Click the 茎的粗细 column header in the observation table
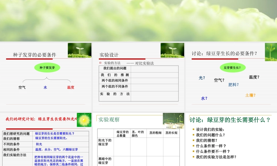 point(155,132)
